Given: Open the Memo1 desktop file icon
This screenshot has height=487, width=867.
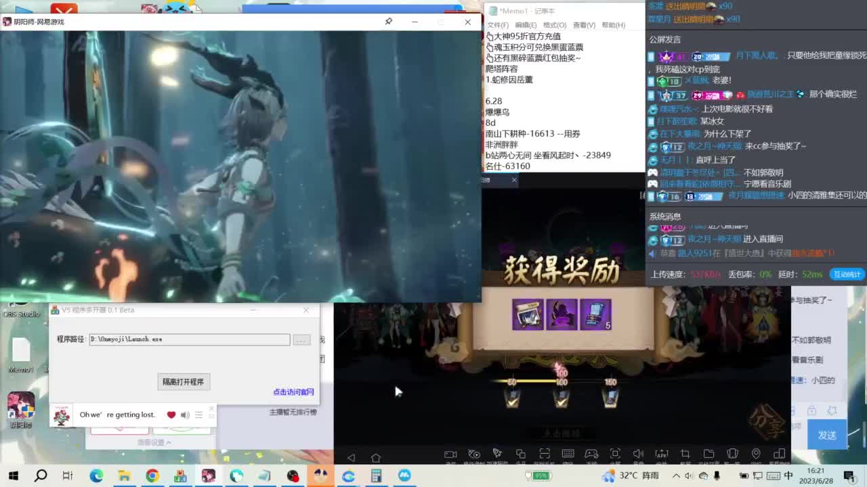Looking at the screenshot, I should coord(21,355).
